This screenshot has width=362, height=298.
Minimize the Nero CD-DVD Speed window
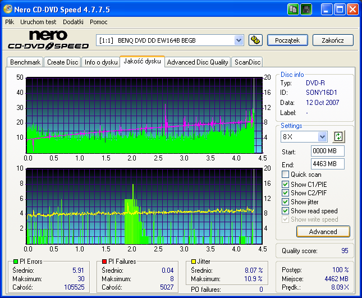[x=326, y=10]
